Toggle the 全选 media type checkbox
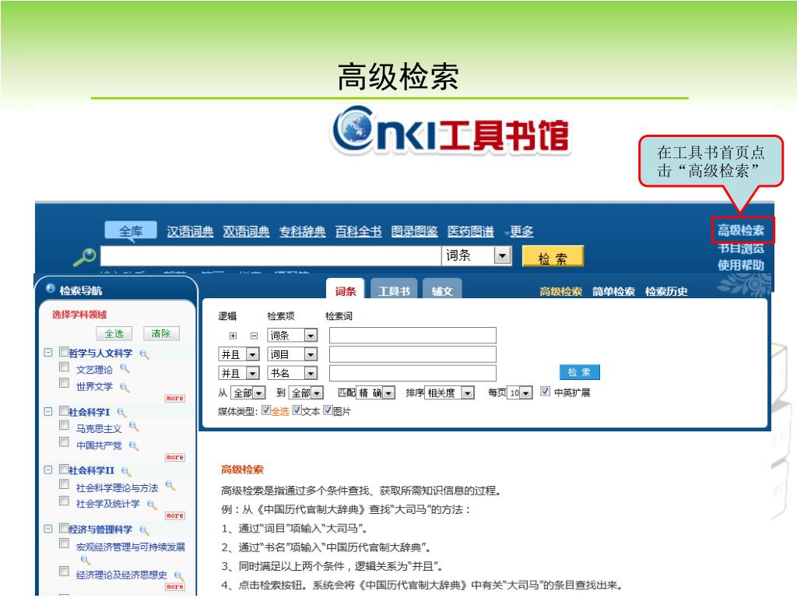 coord(266,410)
